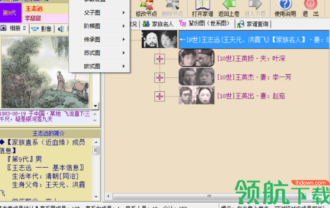Expand the 王英娇 tree node
Viewport: 330px width, 208px height.
coord(160,59)
